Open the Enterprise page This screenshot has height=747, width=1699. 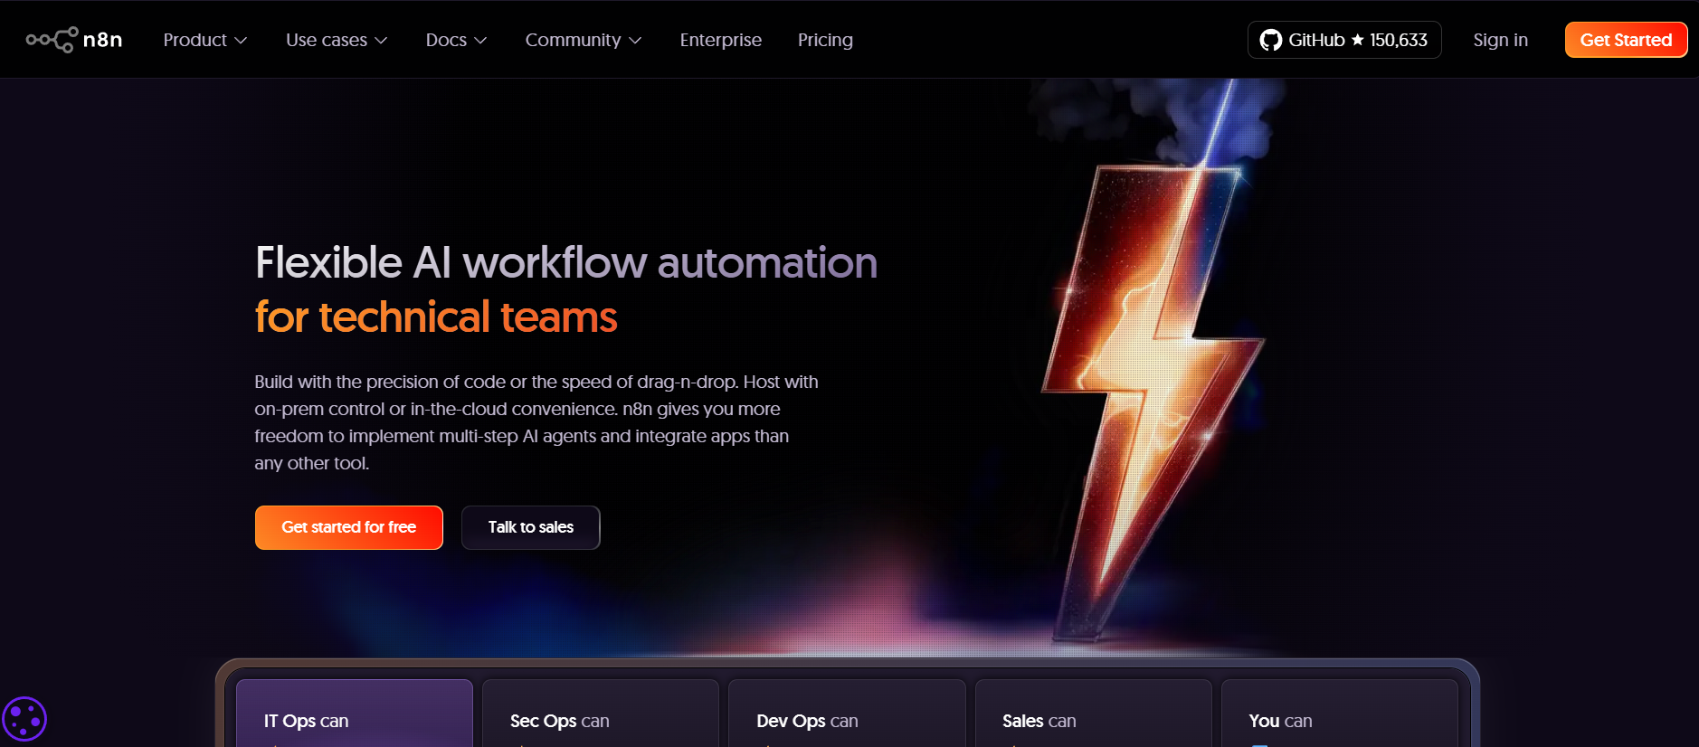[721, 40]
